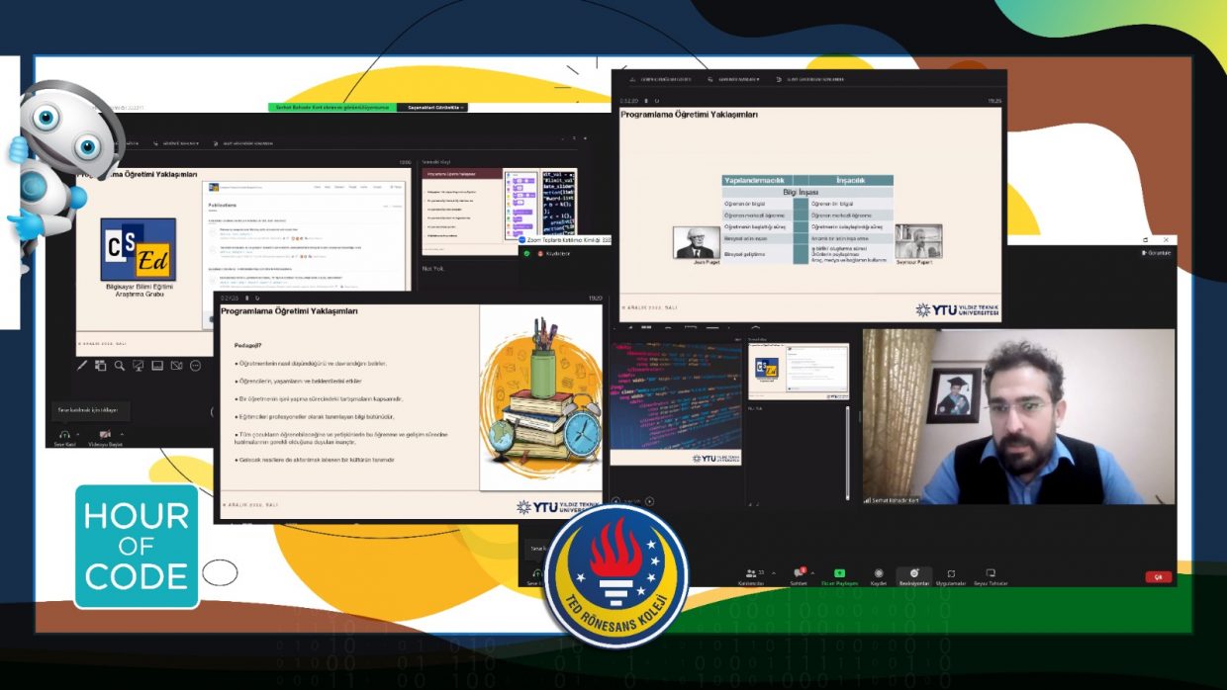The height and width of the screenshot is (690, 1227).
Task: Click the see all slides icon
Action: point(101,366)
